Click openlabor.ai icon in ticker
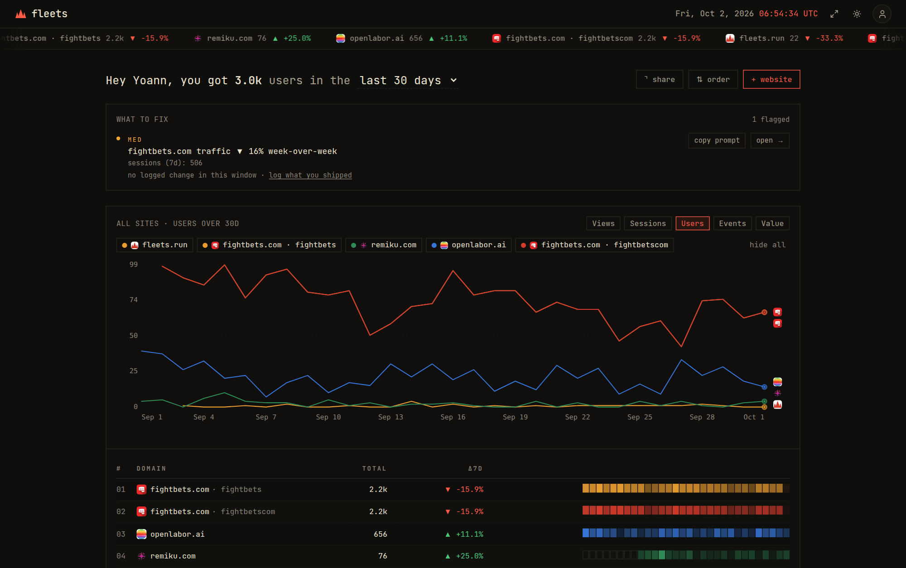 pyautogui.click(x=341, y=39)
